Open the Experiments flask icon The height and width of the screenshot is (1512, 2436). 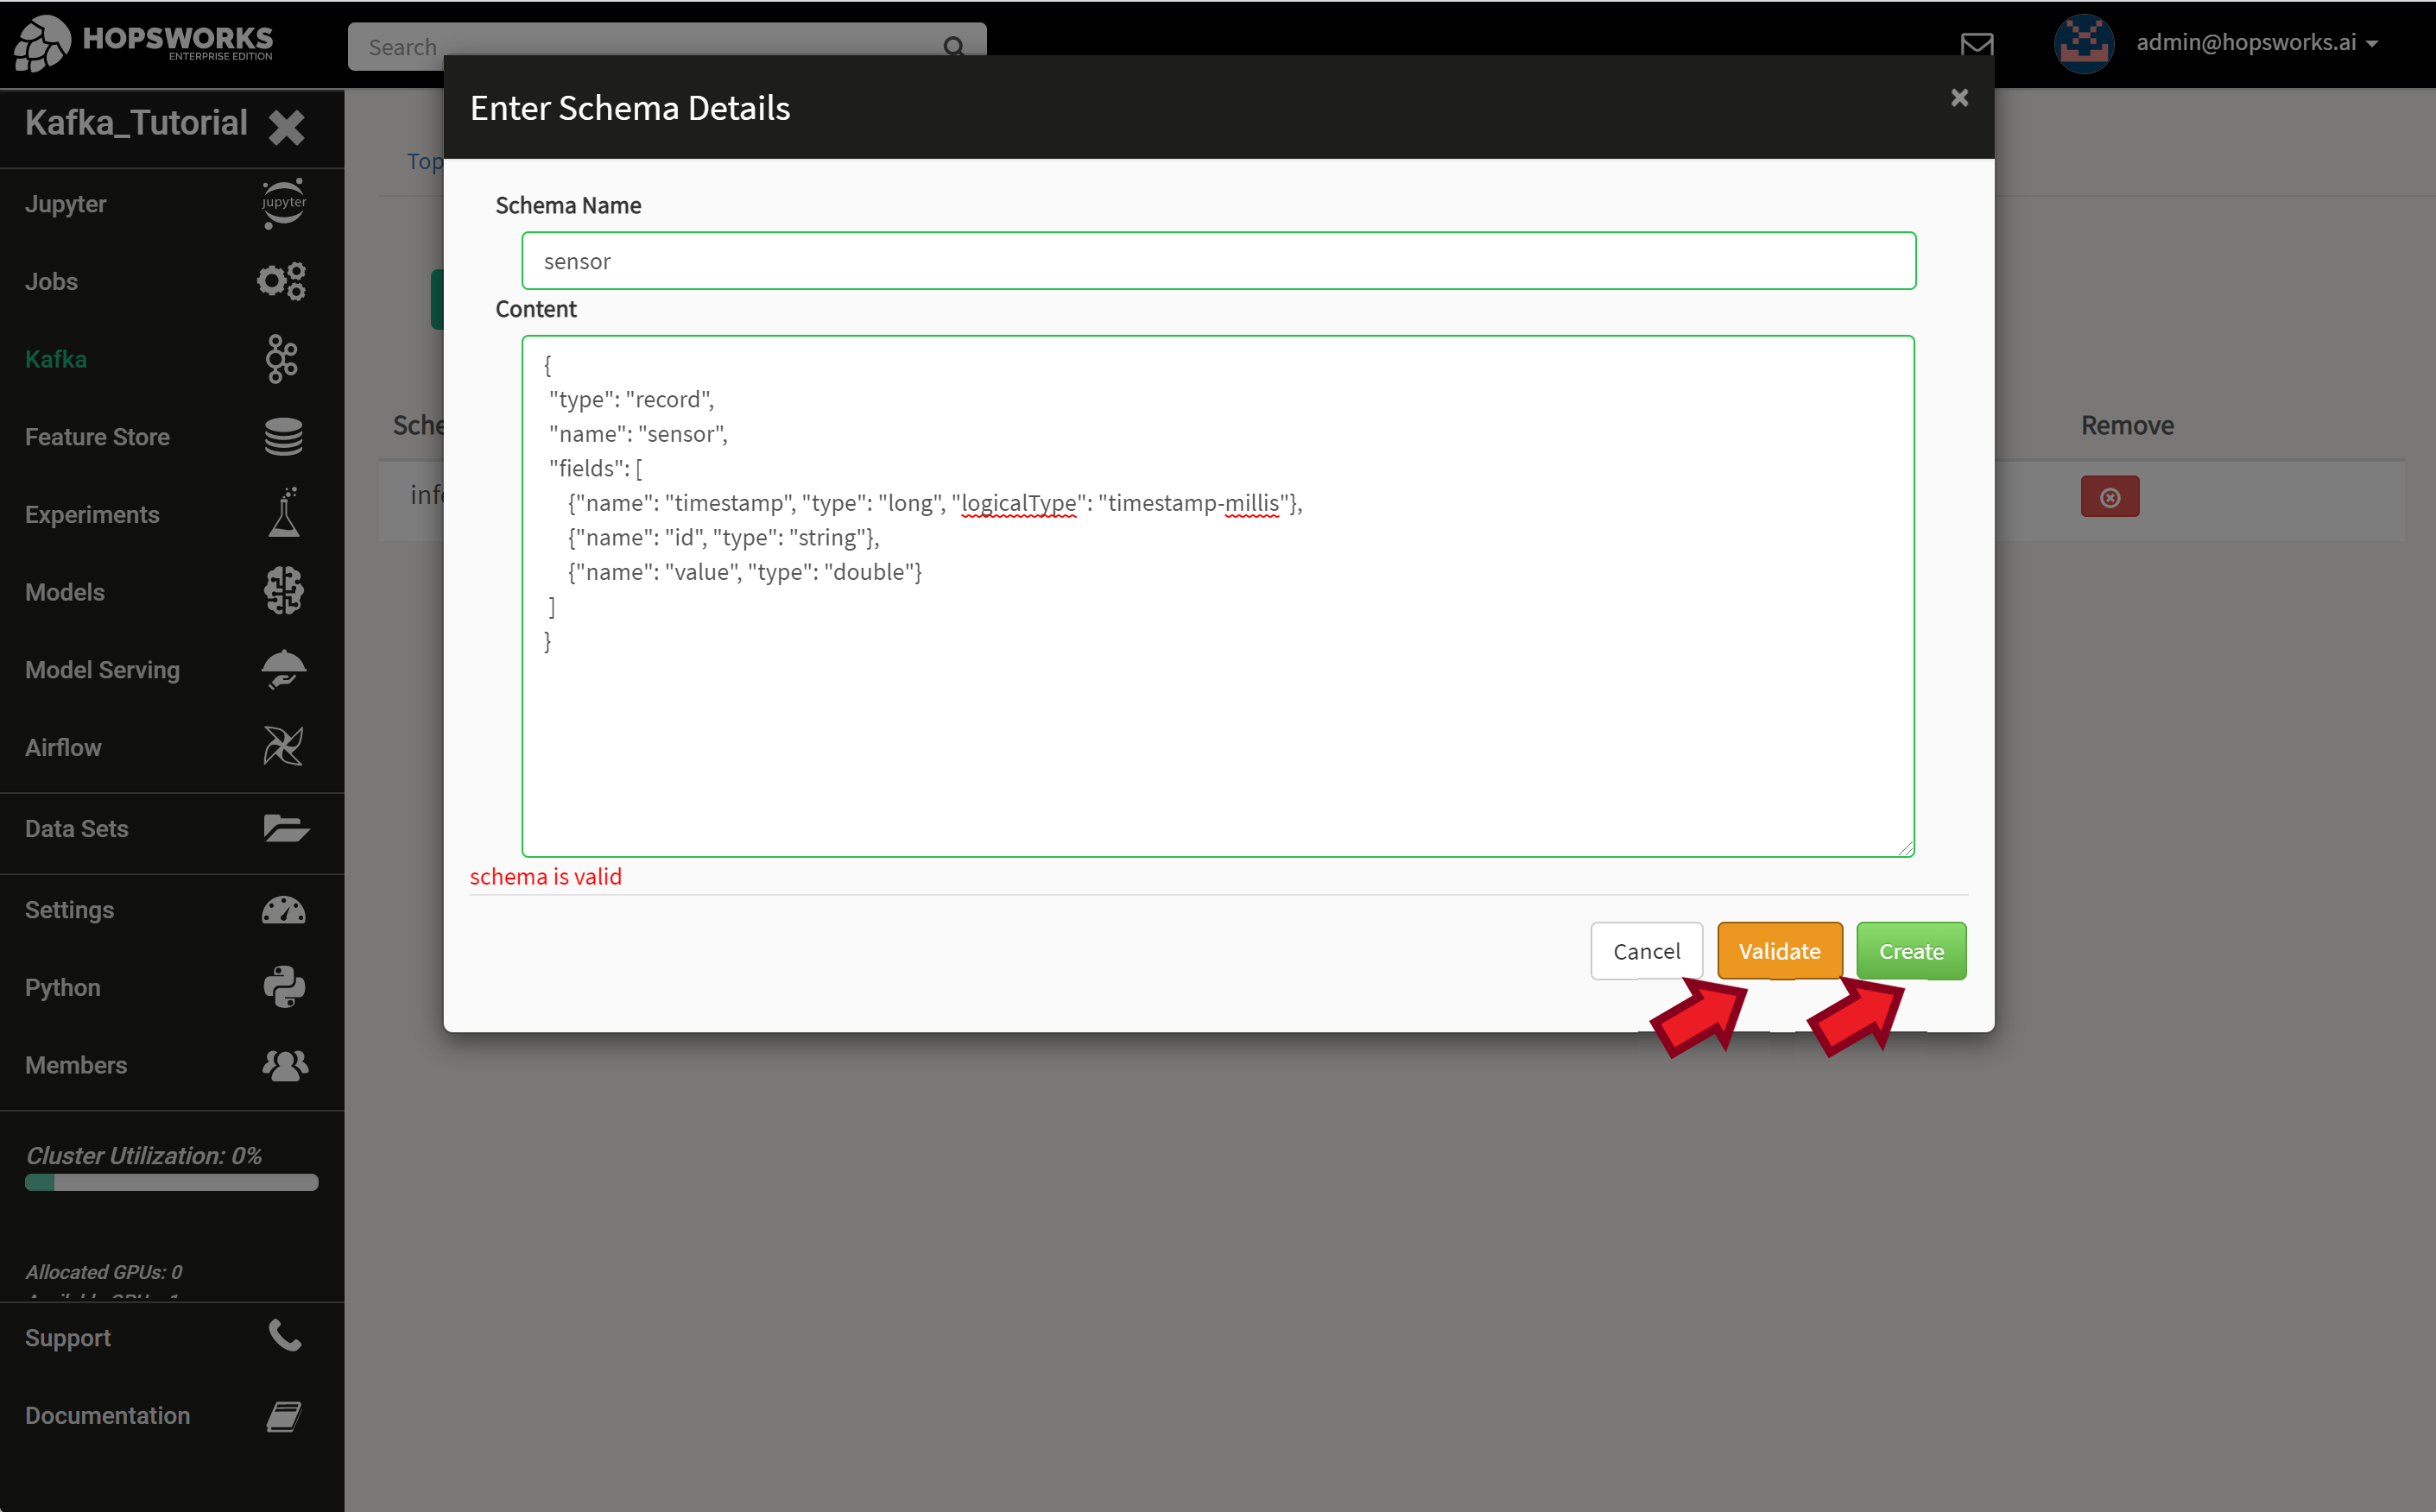click(x=282, y=514)
